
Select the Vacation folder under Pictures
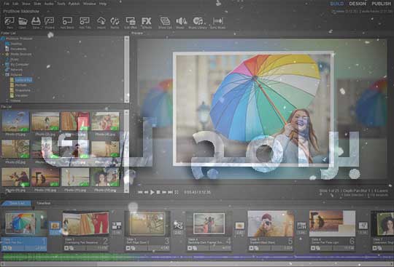pyautogui.click(x=19, y=95)
